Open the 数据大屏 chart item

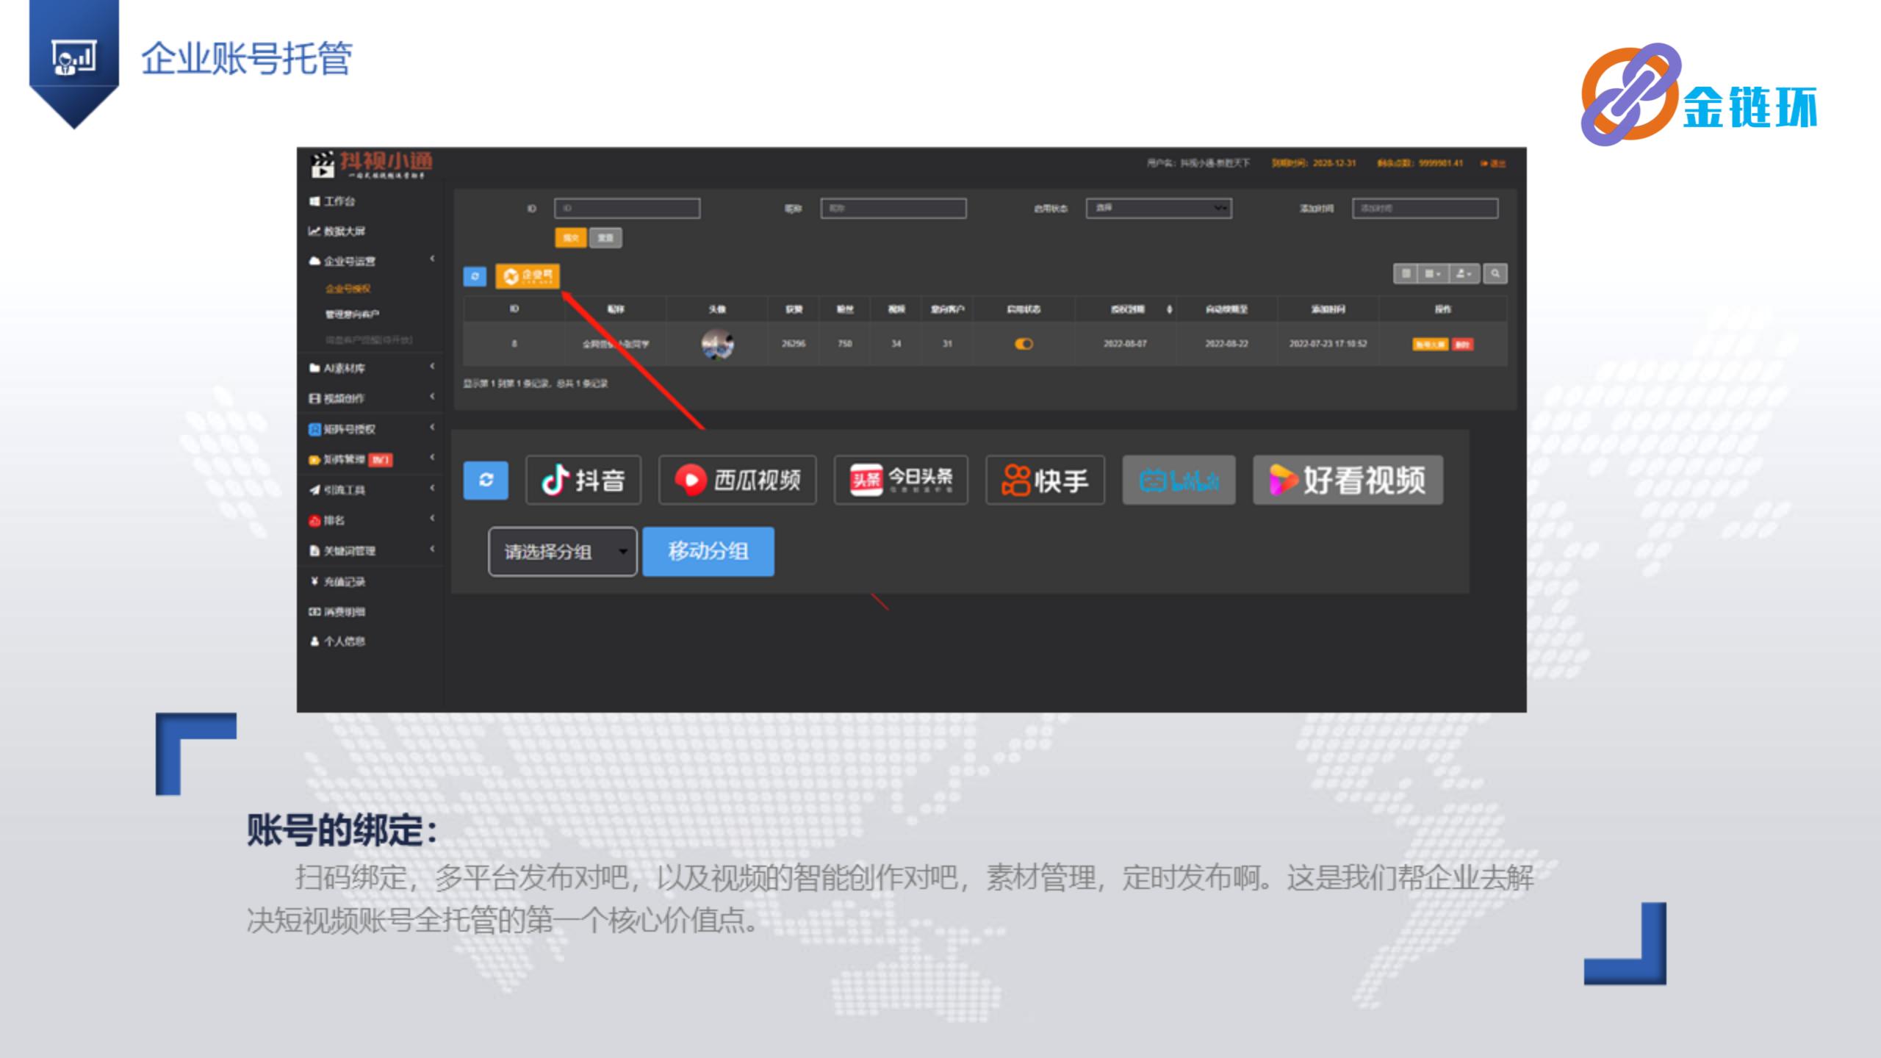click(x=337, y=231)
